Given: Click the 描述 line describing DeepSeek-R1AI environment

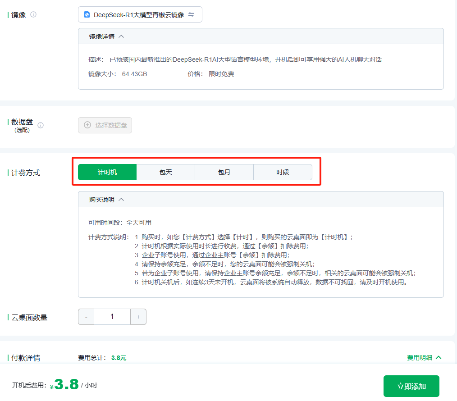Looking at the screenshot, I should click(x=235, y=59).
